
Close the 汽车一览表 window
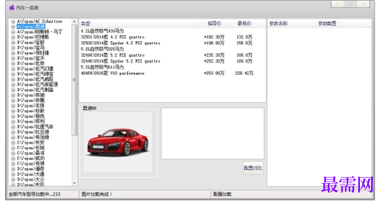click(x=363, y=4)
